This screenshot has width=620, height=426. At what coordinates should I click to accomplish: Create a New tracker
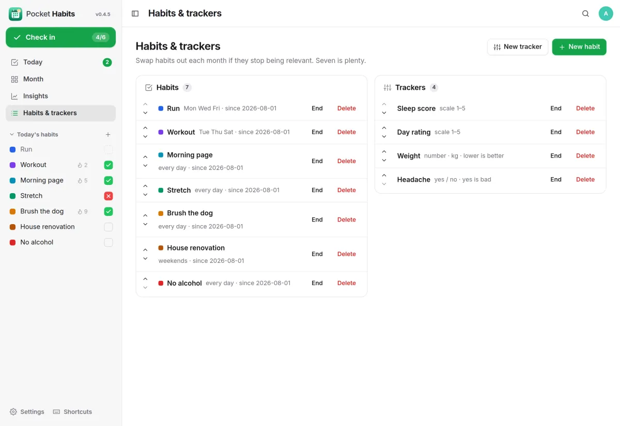[518, 47]
